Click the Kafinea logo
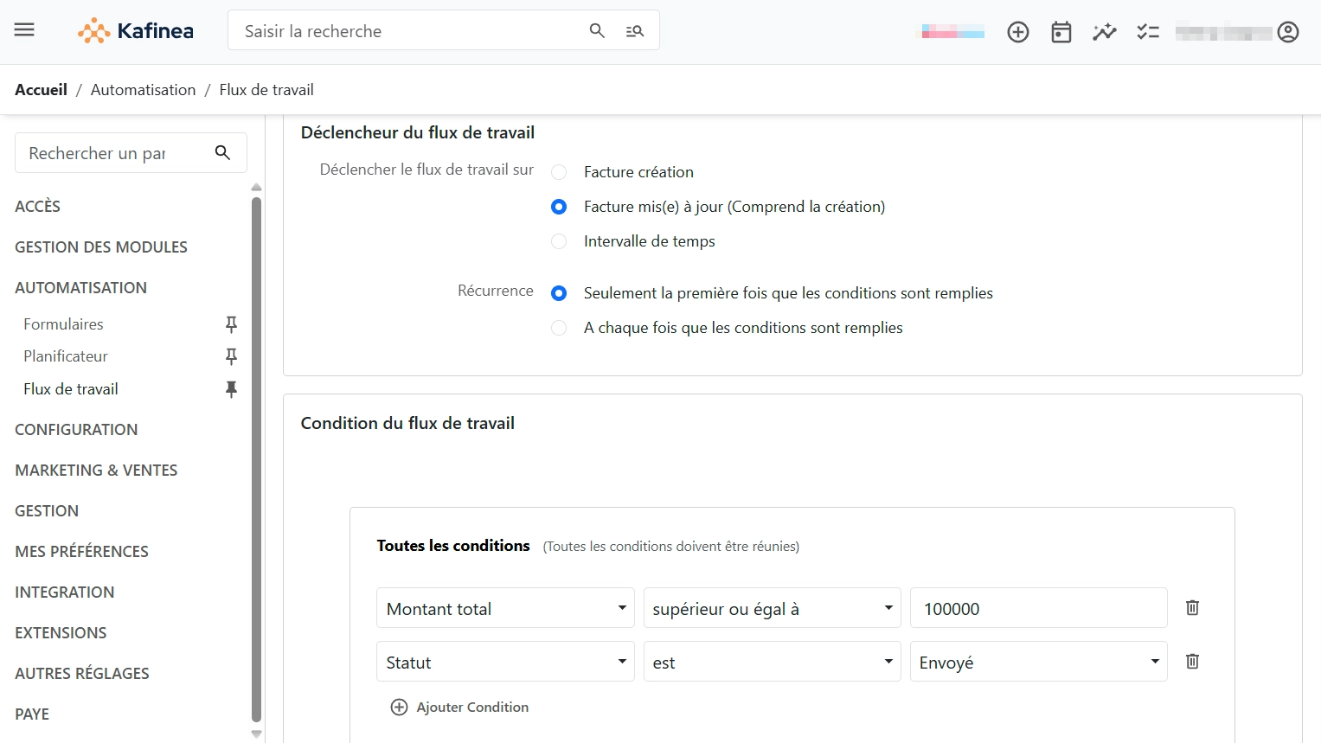The width and height of the screenshot is (1321, 743). [x=135, y=29]
